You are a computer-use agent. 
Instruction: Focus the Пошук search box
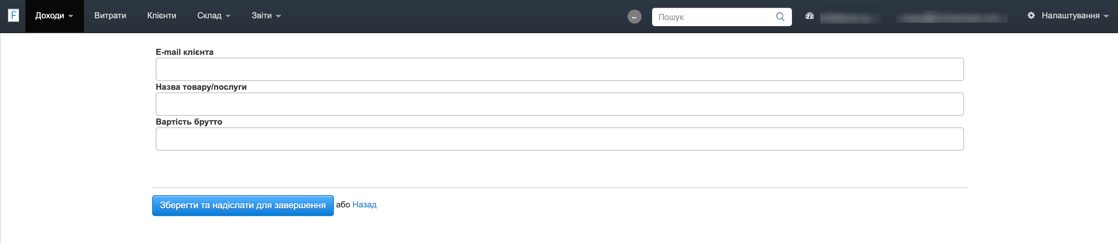pyautogui.click(x=714, y=17)
